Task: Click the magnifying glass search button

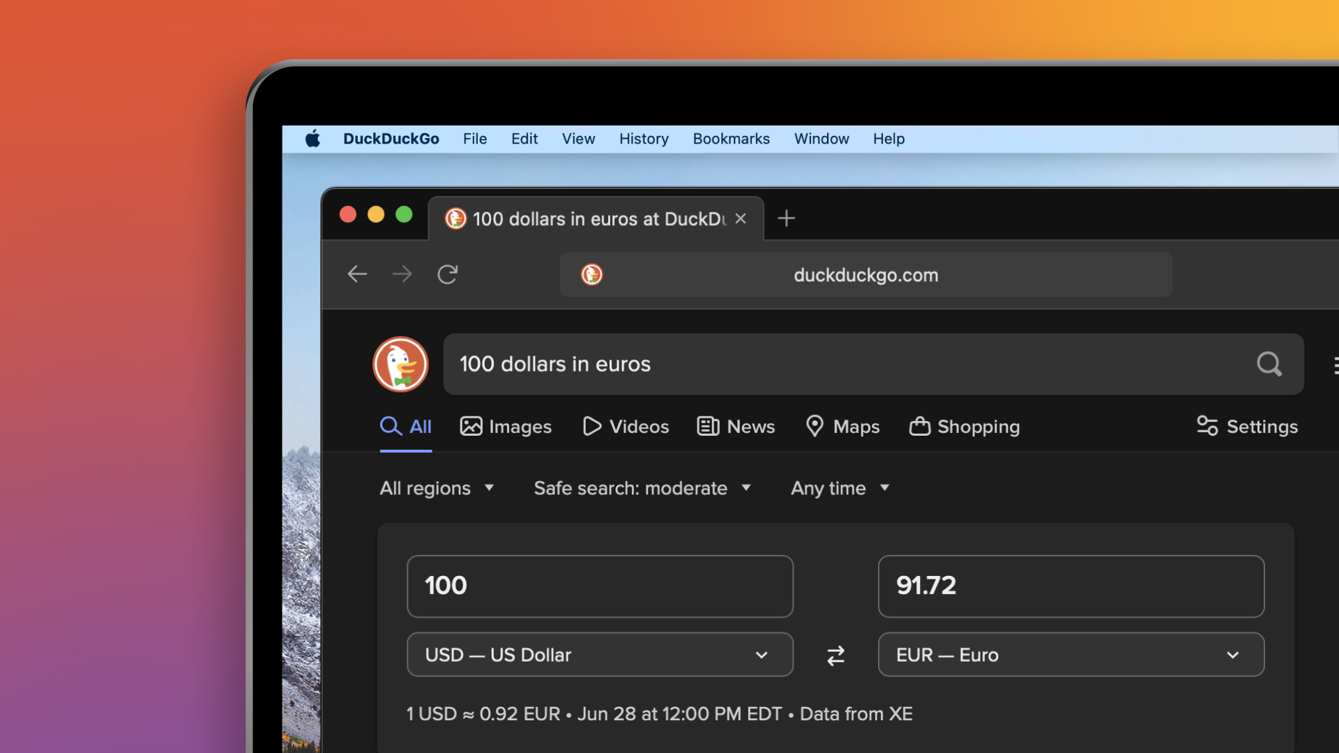Action: click(x=1269, y=364)
